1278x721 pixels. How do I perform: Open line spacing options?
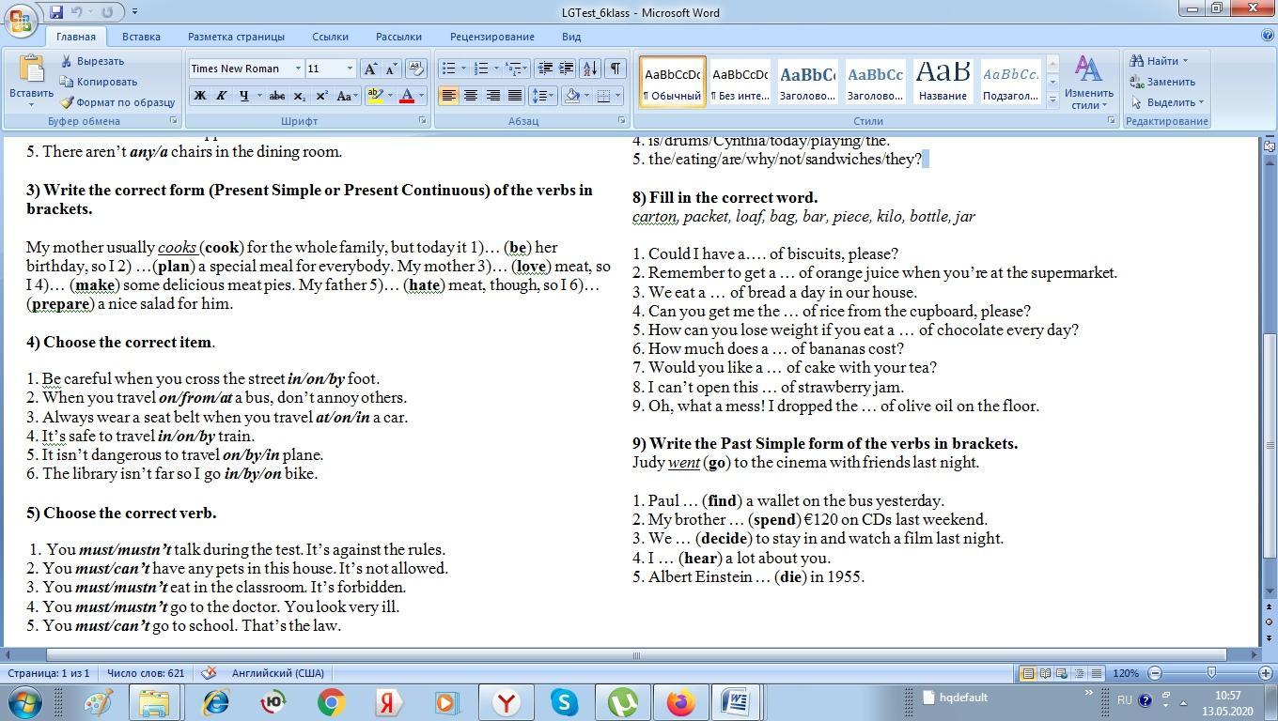click(x=542, y=96)
